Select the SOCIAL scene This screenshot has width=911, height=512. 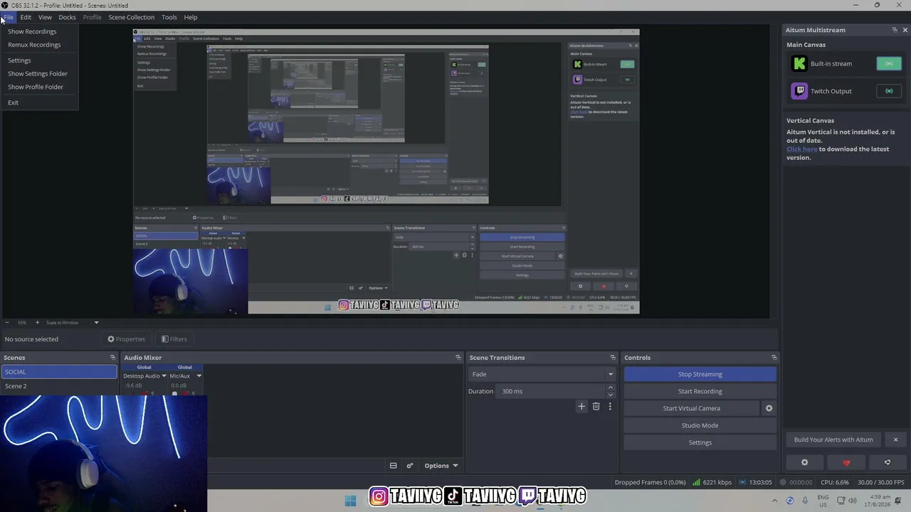tap(59, 372)
